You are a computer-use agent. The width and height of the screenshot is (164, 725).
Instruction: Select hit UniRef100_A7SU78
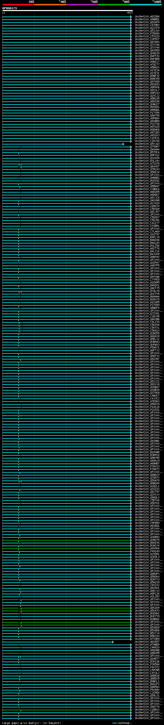[x=147, y=164]
